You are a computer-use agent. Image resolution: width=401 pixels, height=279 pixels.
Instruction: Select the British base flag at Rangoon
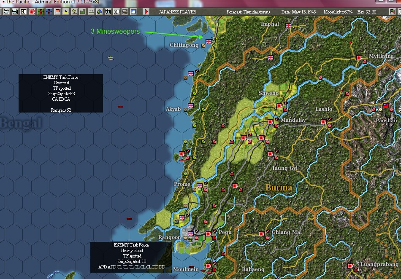point(191,233)
